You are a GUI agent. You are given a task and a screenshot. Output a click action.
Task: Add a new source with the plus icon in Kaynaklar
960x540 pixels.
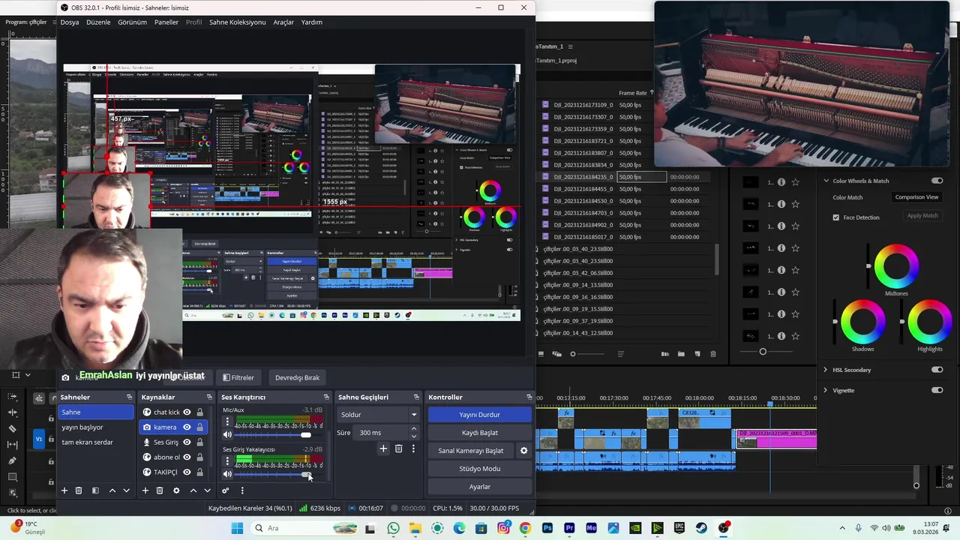coord(145,490)
